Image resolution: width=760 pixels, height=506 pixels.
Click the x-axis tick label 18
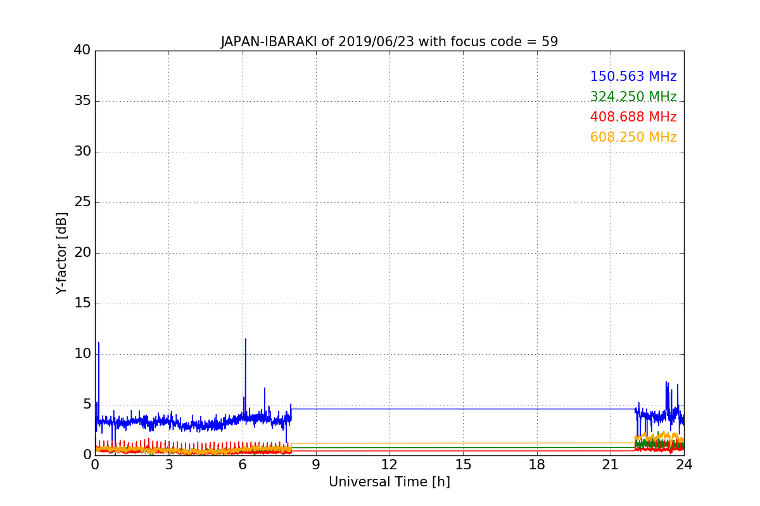point(537,464)
